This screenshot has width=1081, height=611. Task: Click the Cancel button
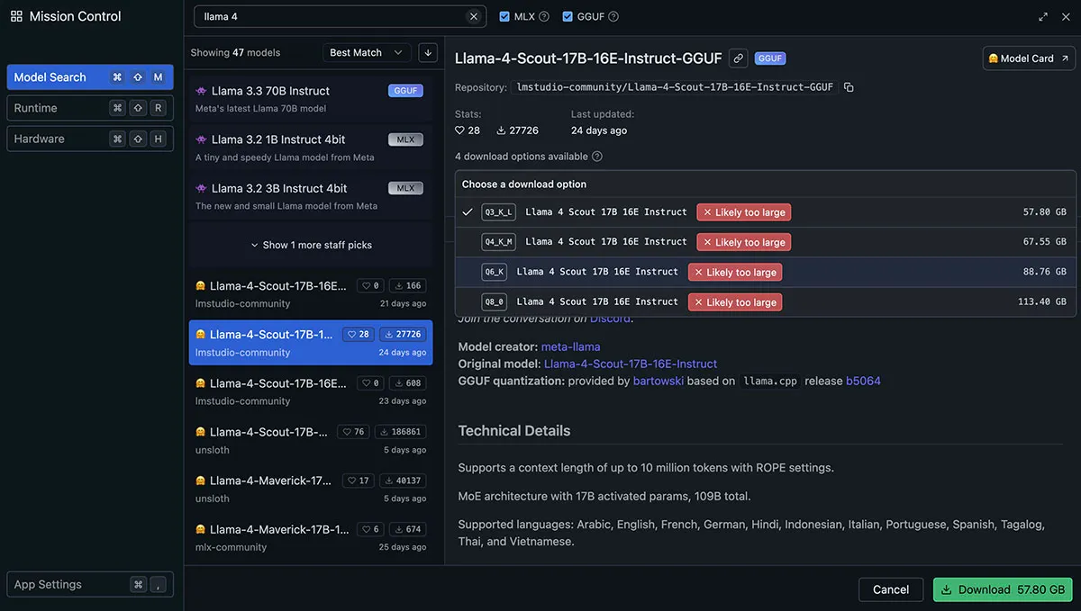891,589
